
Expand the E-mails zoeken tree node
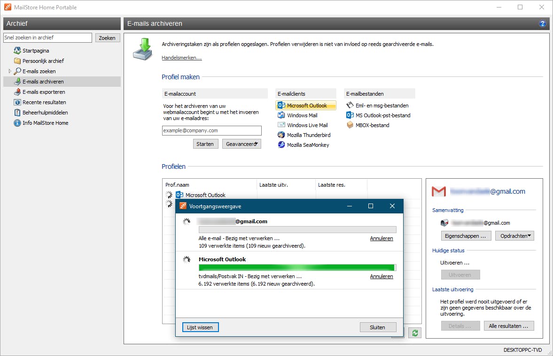pos(10,71)
